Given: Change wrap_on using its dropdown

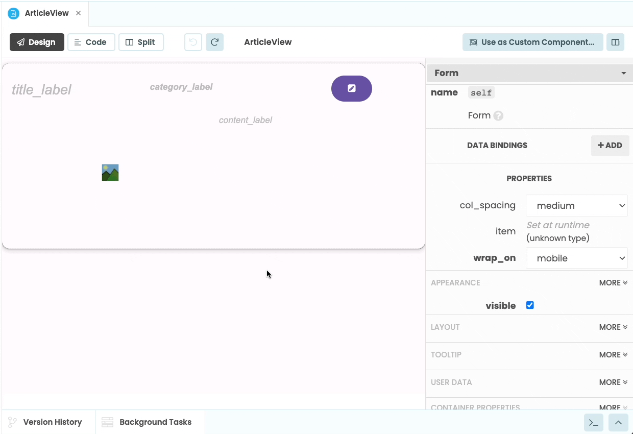Looking at the screenshot, I should point(576,258).
